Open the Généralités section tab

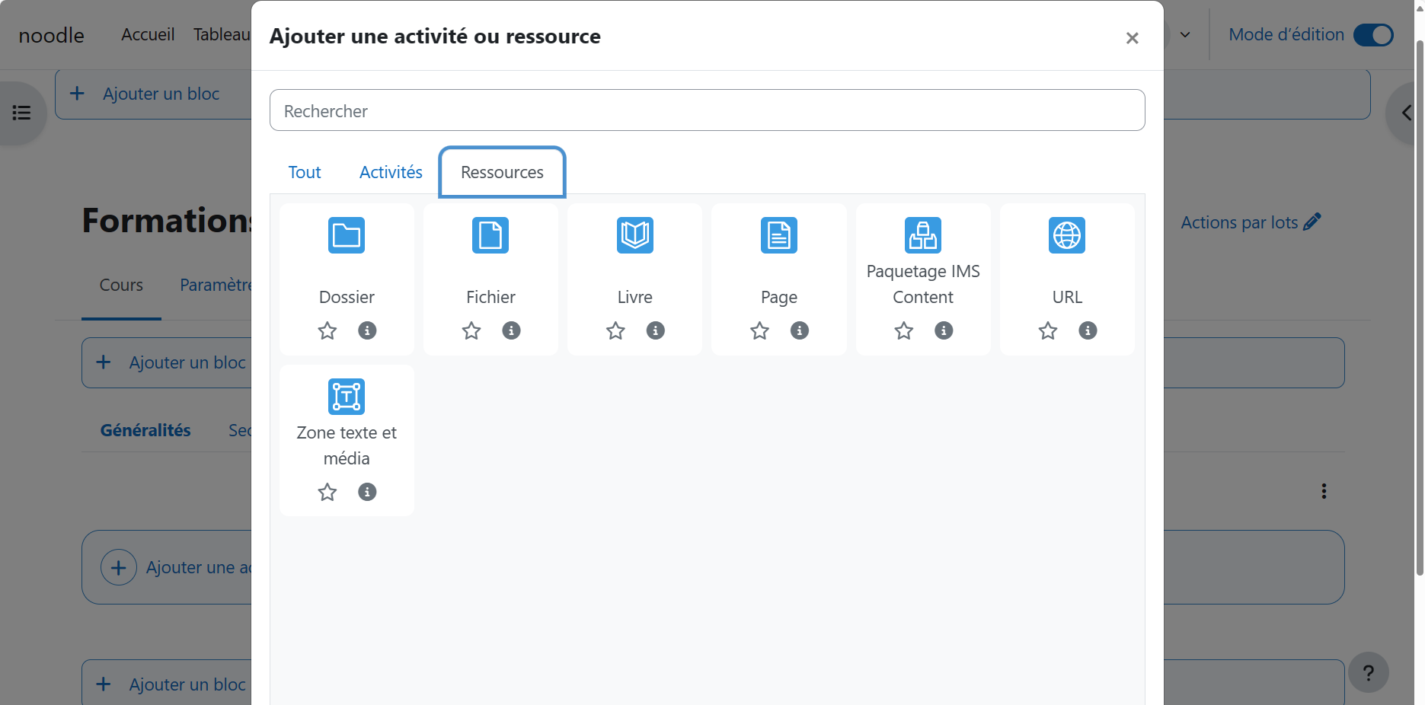pyautogui.click(x=145, y=430)
